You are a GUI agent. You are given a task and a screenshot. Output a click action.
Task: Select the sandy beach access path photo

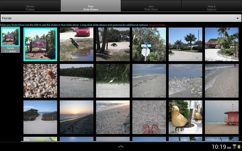pyautogui.click(x=40, y=117)
